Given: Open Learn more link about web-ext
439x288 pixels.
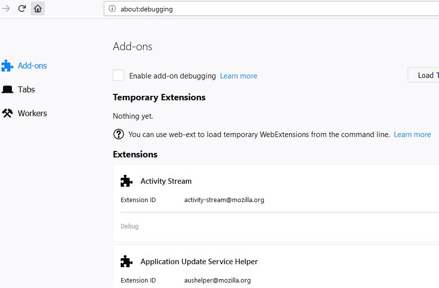Looking at the screenshot, I should [x=412, y=135].
